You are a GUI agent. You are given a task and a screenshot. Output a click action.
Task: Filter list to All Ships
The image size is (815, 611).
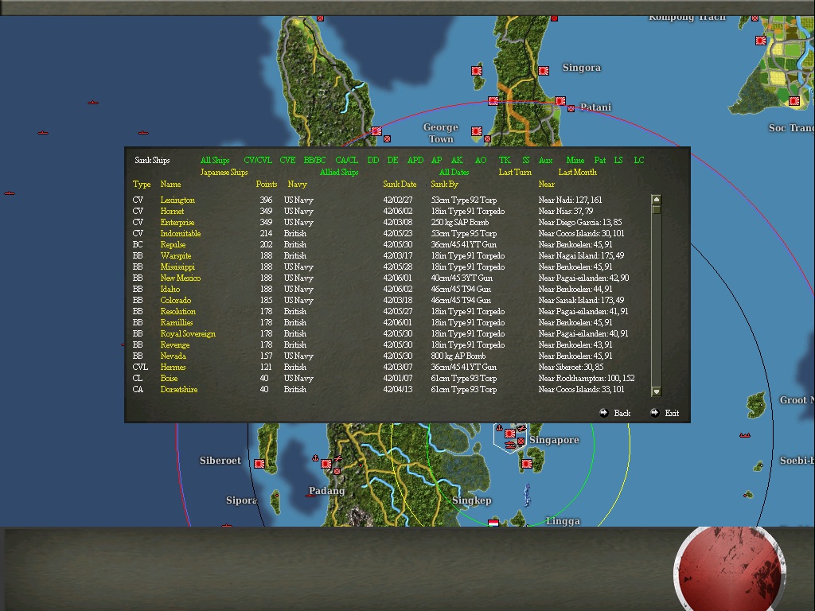click(x=215, y=160)
